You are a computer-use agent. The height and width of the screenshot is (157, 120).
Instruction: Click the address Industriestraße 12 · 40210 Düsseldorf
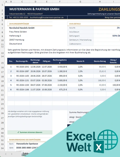click(26, 14)
